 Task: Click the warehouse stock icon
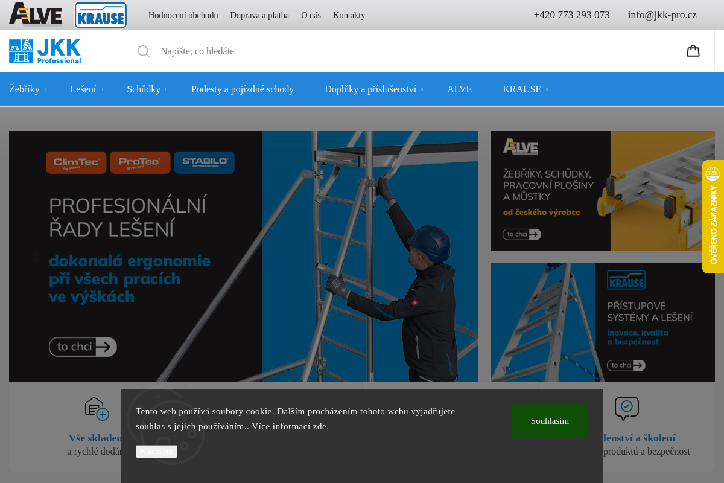click(x=97, y=409)
